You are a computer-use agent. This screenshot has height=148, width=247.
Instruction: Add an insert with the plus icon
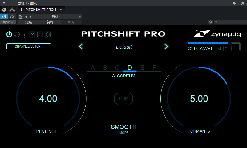pos(12,3)
